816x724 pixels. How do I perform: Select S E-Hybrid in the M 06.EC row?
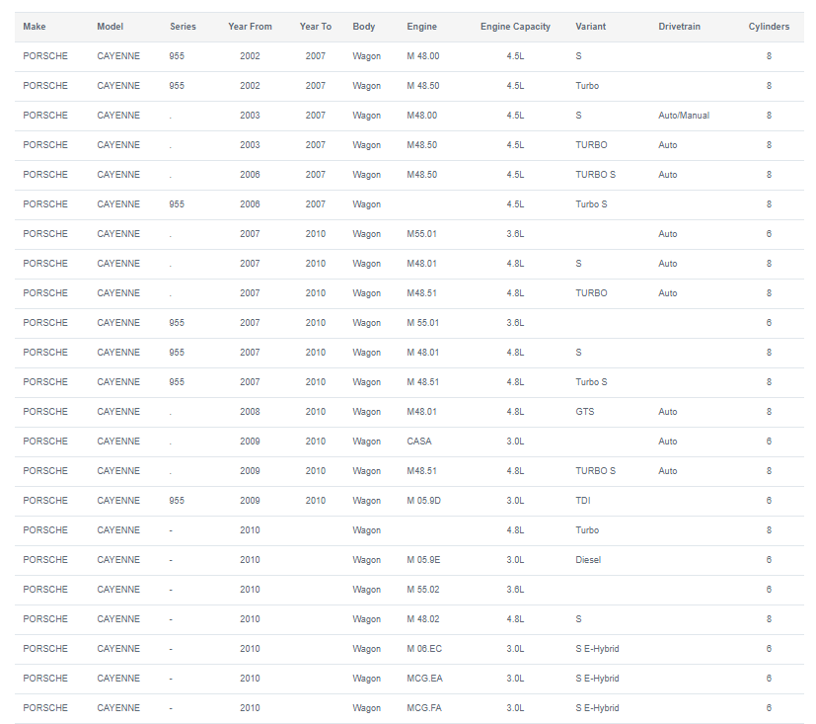click(x=597, y=649)
